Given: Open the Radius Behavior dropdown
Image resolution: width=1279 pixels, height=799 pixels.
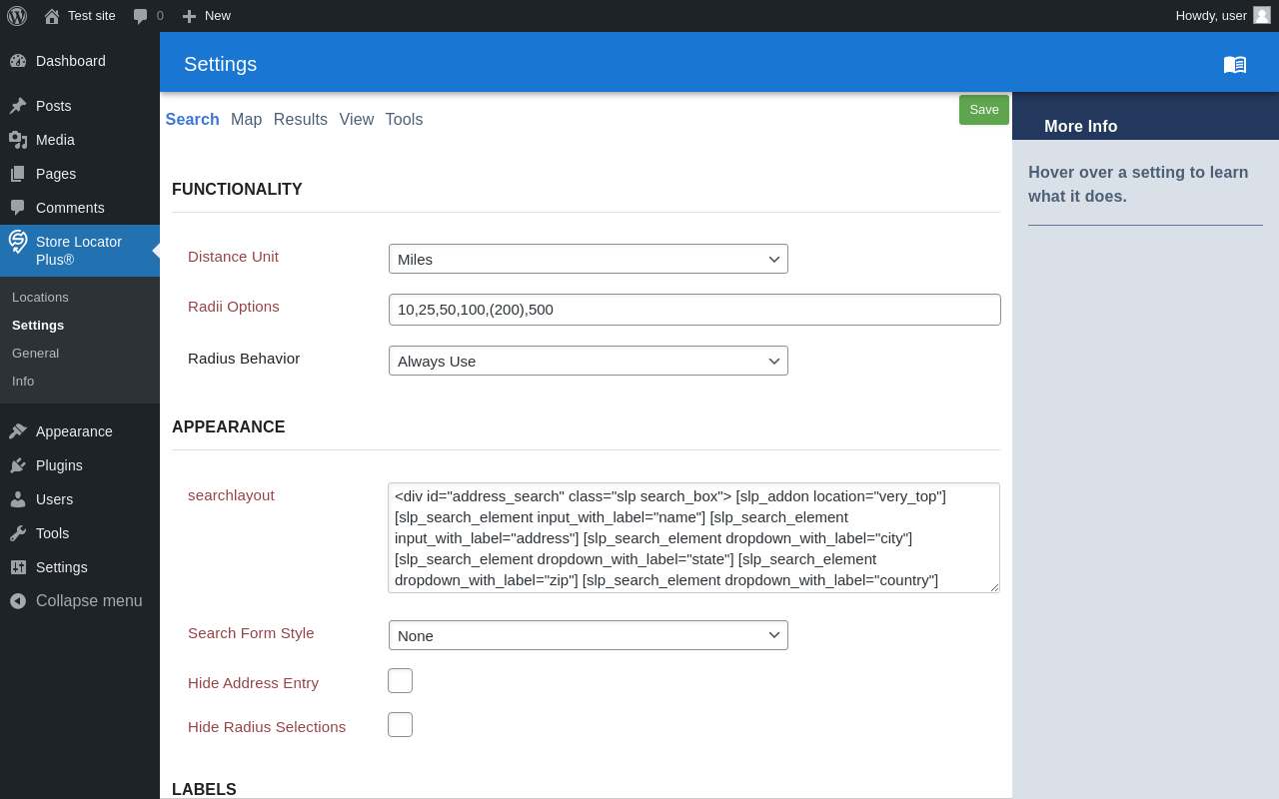Looking at the screenshot, I should point(589,361).
